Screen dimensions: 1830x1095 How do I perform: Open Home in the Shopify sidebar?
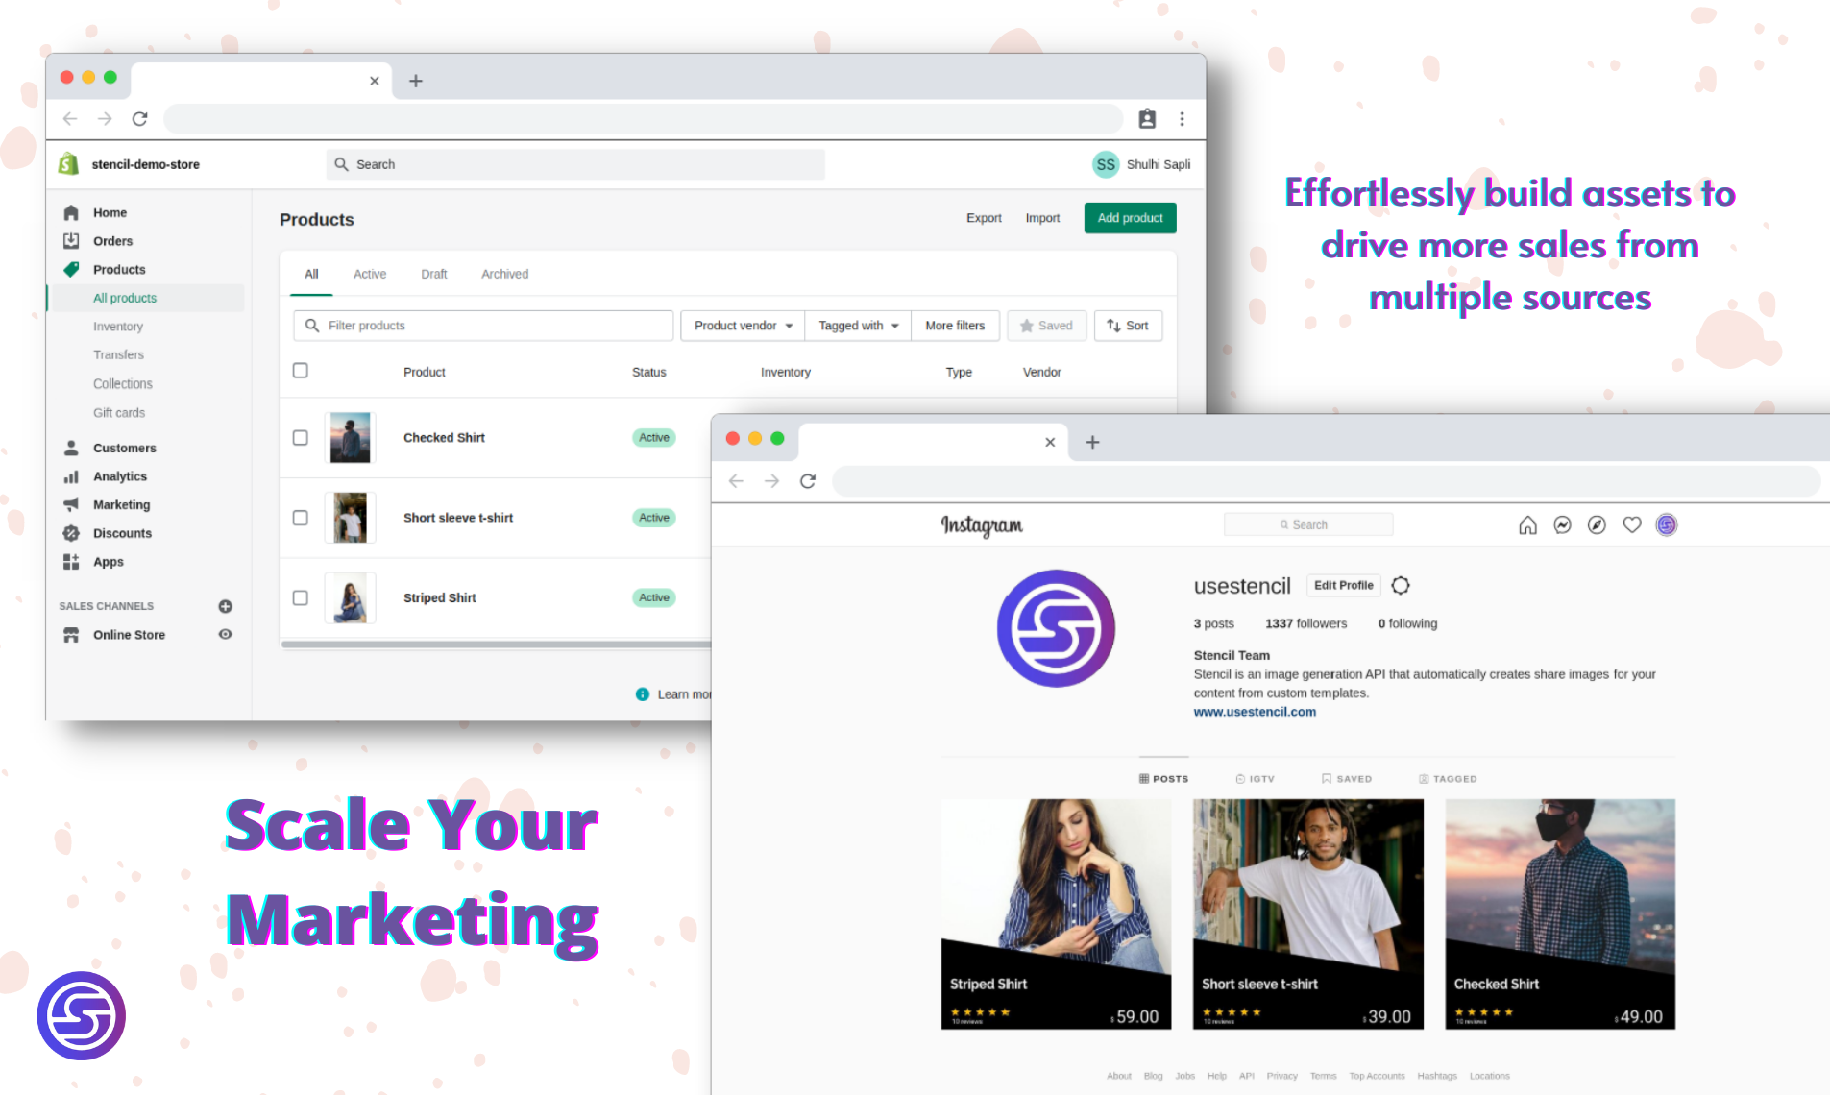110,212
